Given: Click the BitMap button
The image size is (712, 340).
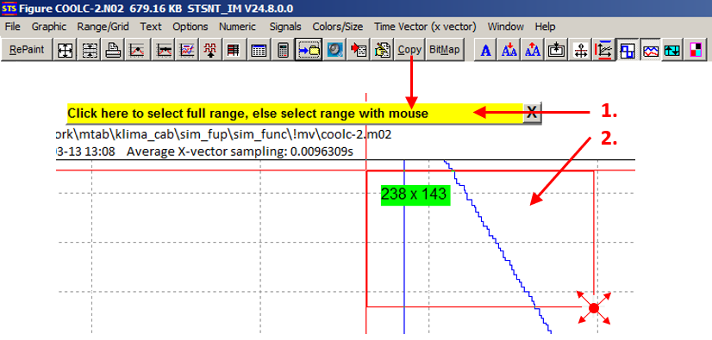Looking at the screenshot, I should click(x=445, y=50).
